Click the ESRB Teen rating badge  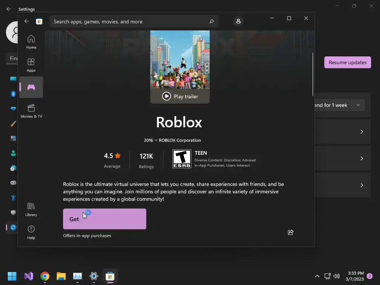pyautogui.click(x=182, y=159)
